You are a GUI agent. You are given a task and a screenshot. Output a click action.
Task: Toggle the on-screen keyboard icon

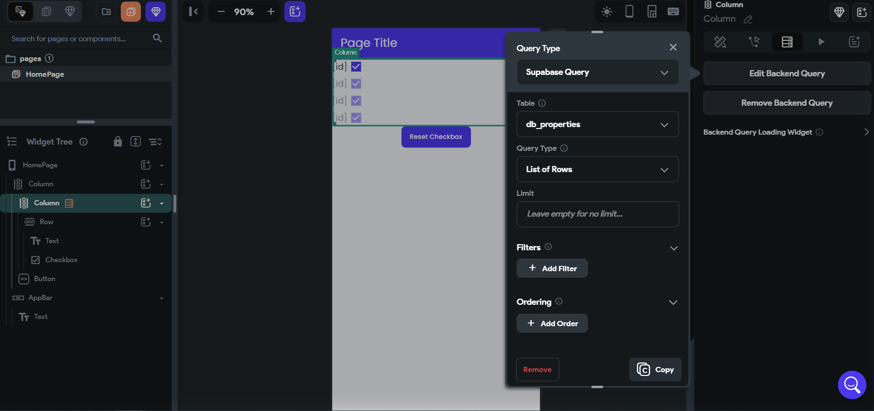pos(673,11)
